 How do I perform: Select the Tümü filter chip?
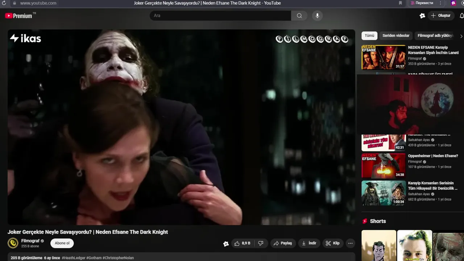[x=369, y=36]
